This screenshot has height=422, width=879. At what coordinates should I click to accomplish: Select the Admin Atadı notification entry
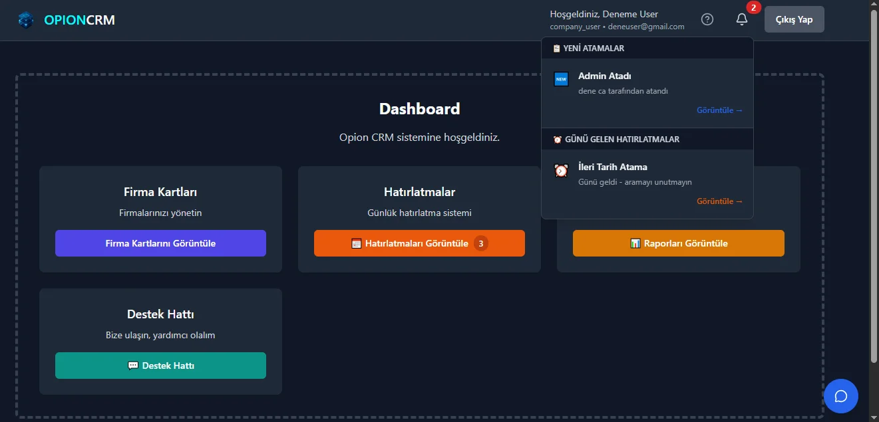click(x=622, y=83)
